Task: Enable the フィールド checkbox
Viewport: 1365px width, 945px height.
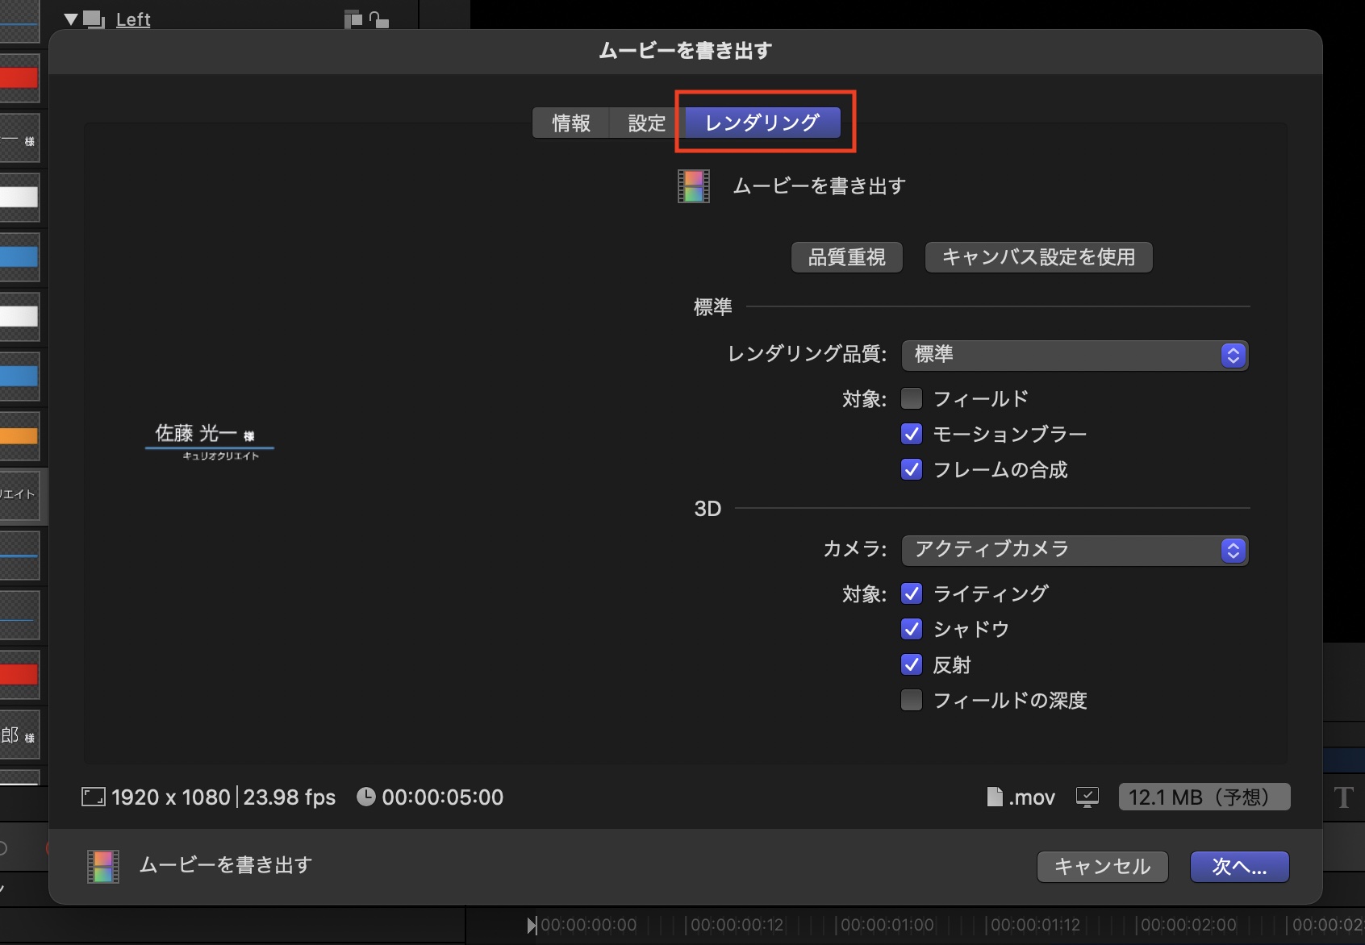Action: (912, 398)
